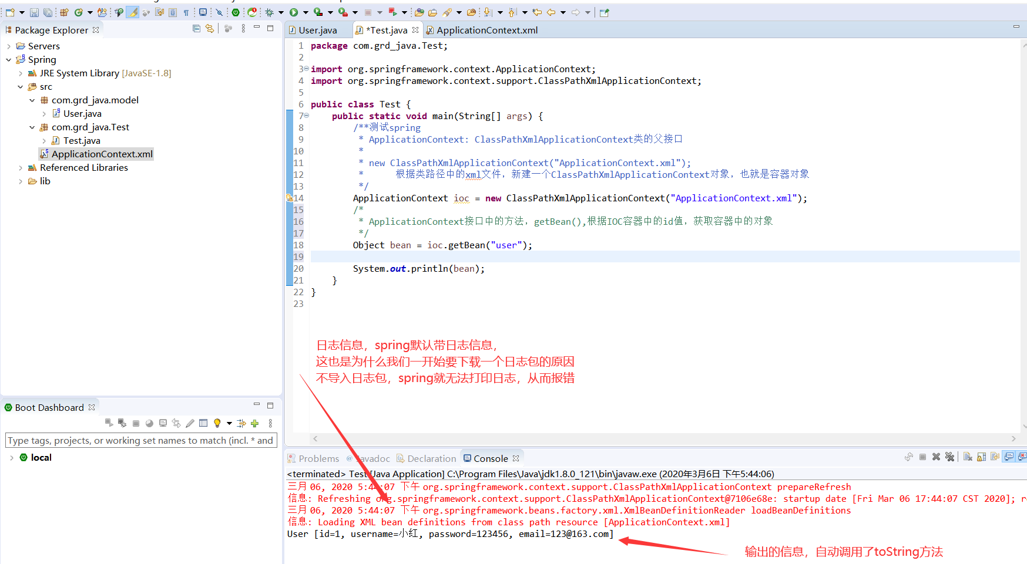Click green plus icon in Boot Dashboard
The image size is (1027, 564).
(254, 423)
